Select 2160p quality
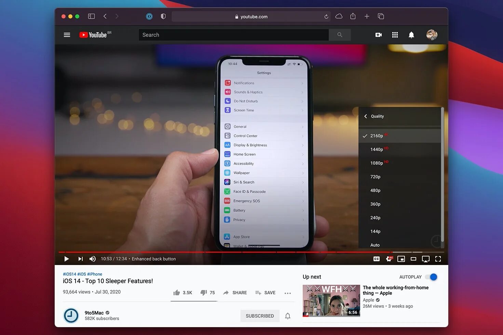 (x=400, y=136)
